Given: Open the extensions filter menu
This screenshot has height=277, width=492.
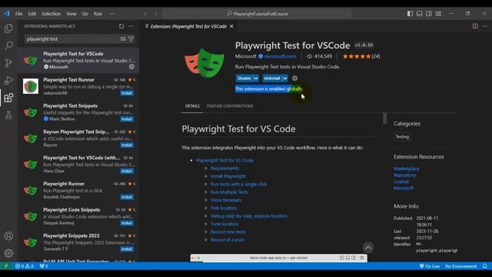Looking at the screenshot, I should click(131, 39).
